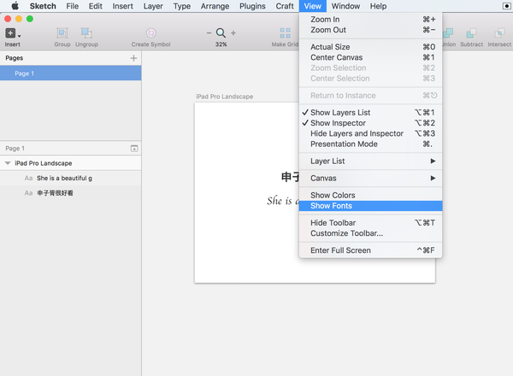
Task: Choose Zoom In from View menu
Action: pos(371,20)
